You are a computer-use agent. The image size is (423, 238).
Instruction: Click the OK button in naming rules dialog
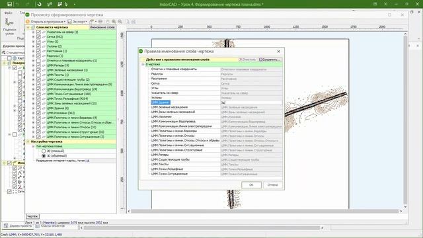coord(251,185)
